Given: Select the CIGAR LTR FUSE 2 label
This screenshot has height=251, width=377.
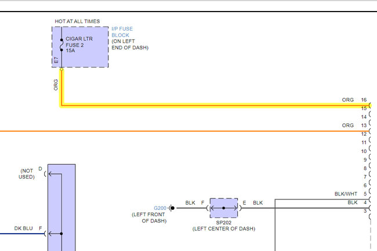Looking at the screenshot, I should pyautogui.click(x=79, y=42).
